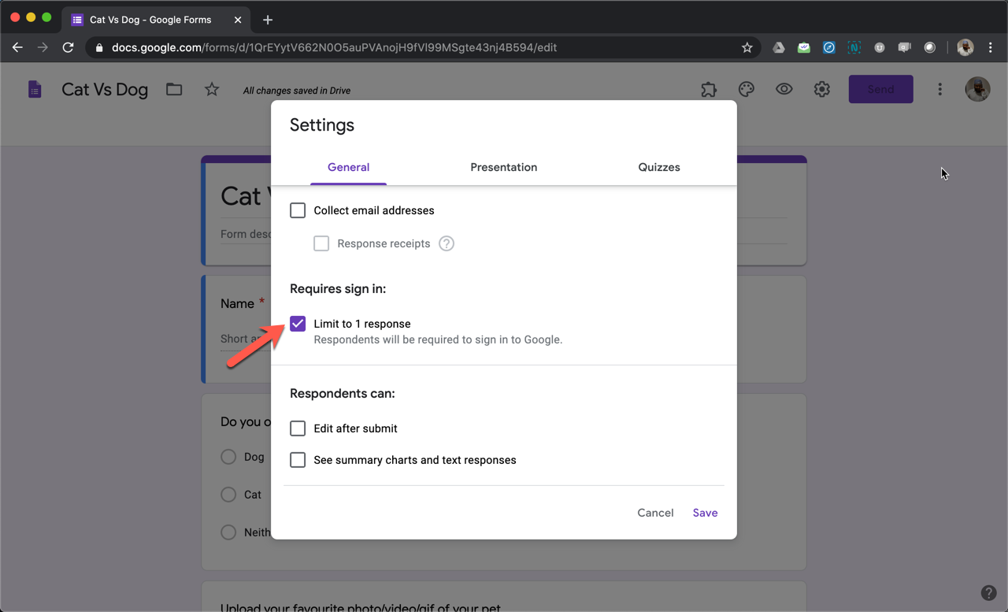Viewport: 1008px width, 612px height.
Task: Switch to the Quizzes tab
Action: (659, 167)
